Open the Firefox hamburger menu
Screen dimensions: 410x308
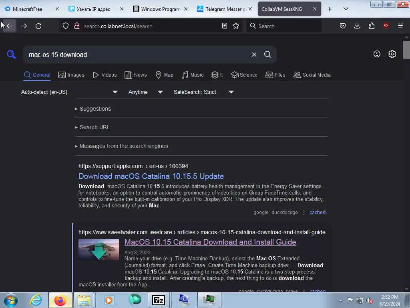click(x=400, y=26)
